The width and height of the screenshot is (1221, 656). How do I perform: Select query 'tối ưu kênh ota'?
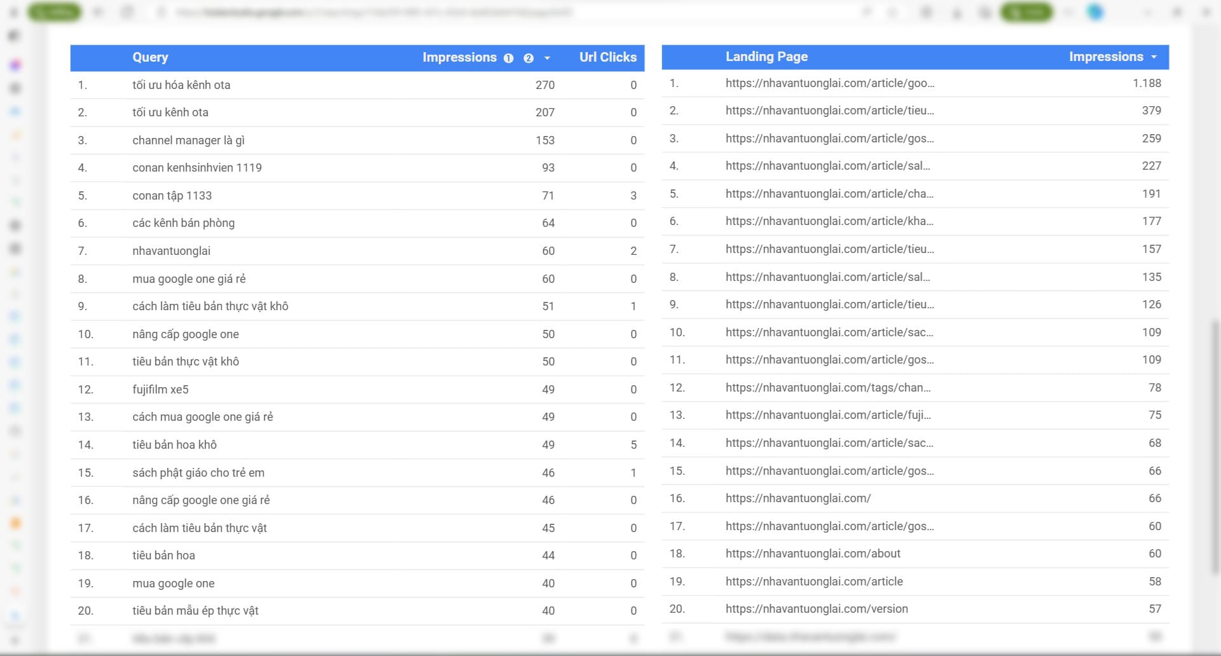[170, 113]
